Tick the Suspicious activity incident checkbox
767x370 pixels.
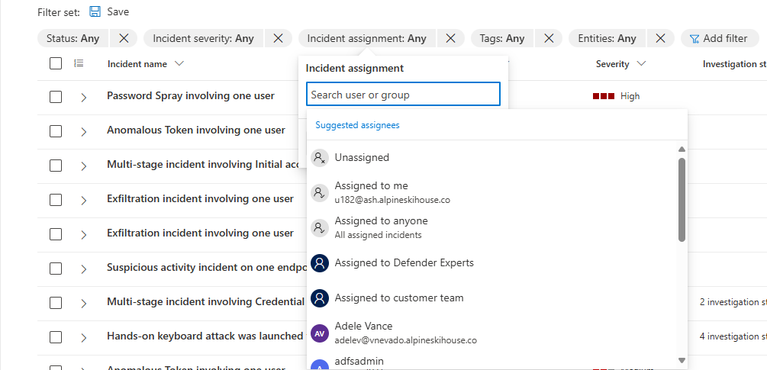[x=56, y=269]
